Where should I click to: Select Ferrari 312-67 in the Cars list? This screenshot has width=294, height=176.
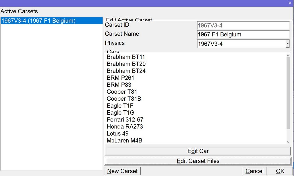[196, 120]
